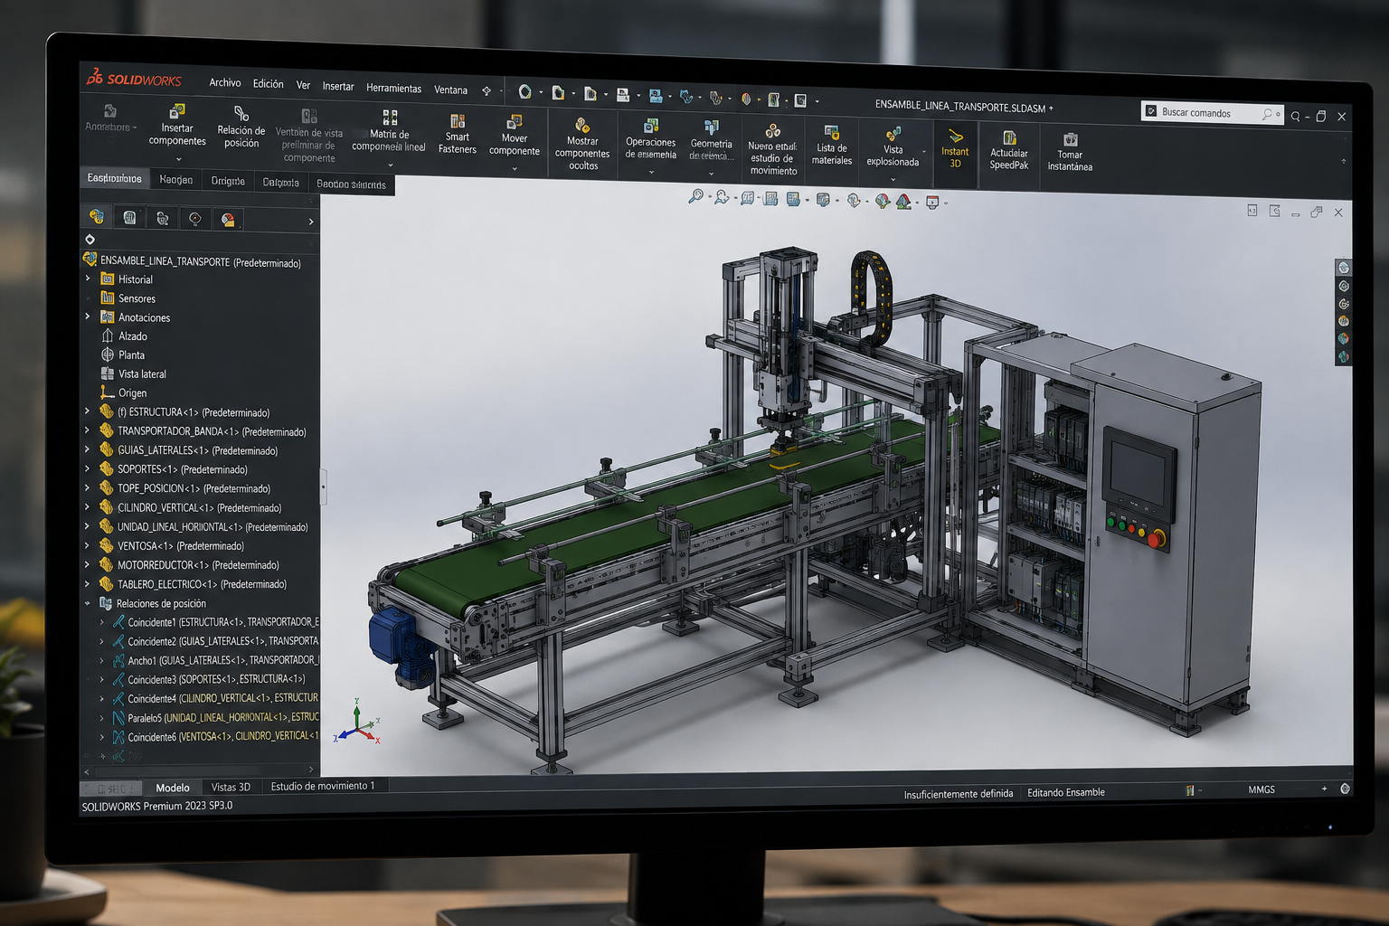Expand Coincidente1 mate entry
Image resolution: width=1389 pixels, height=926 pixels.
101,621
